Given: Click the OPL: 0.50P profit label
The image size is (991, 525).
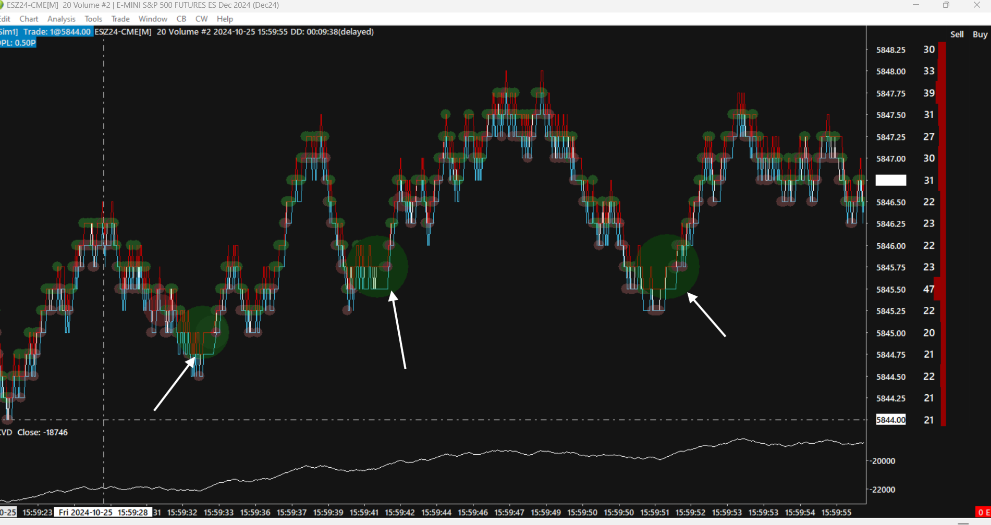Looking at the screenshot, I should coord(18,43).
